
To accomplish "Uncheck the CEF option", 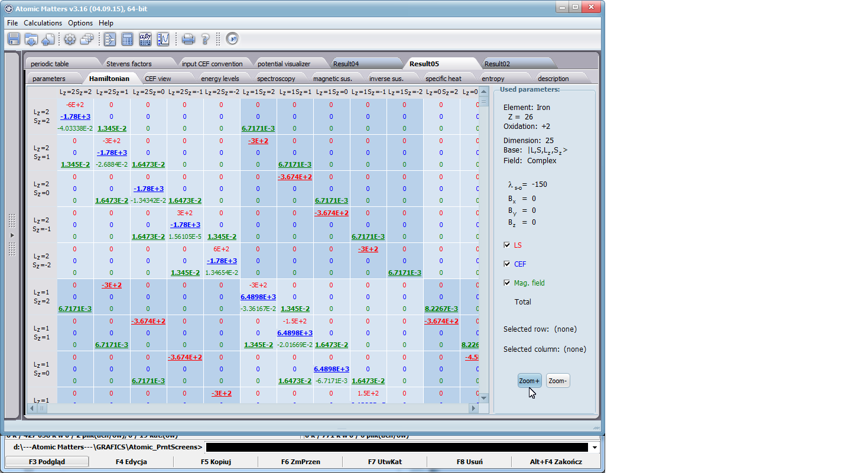I will pyautogui.click(x=506, y=264).
